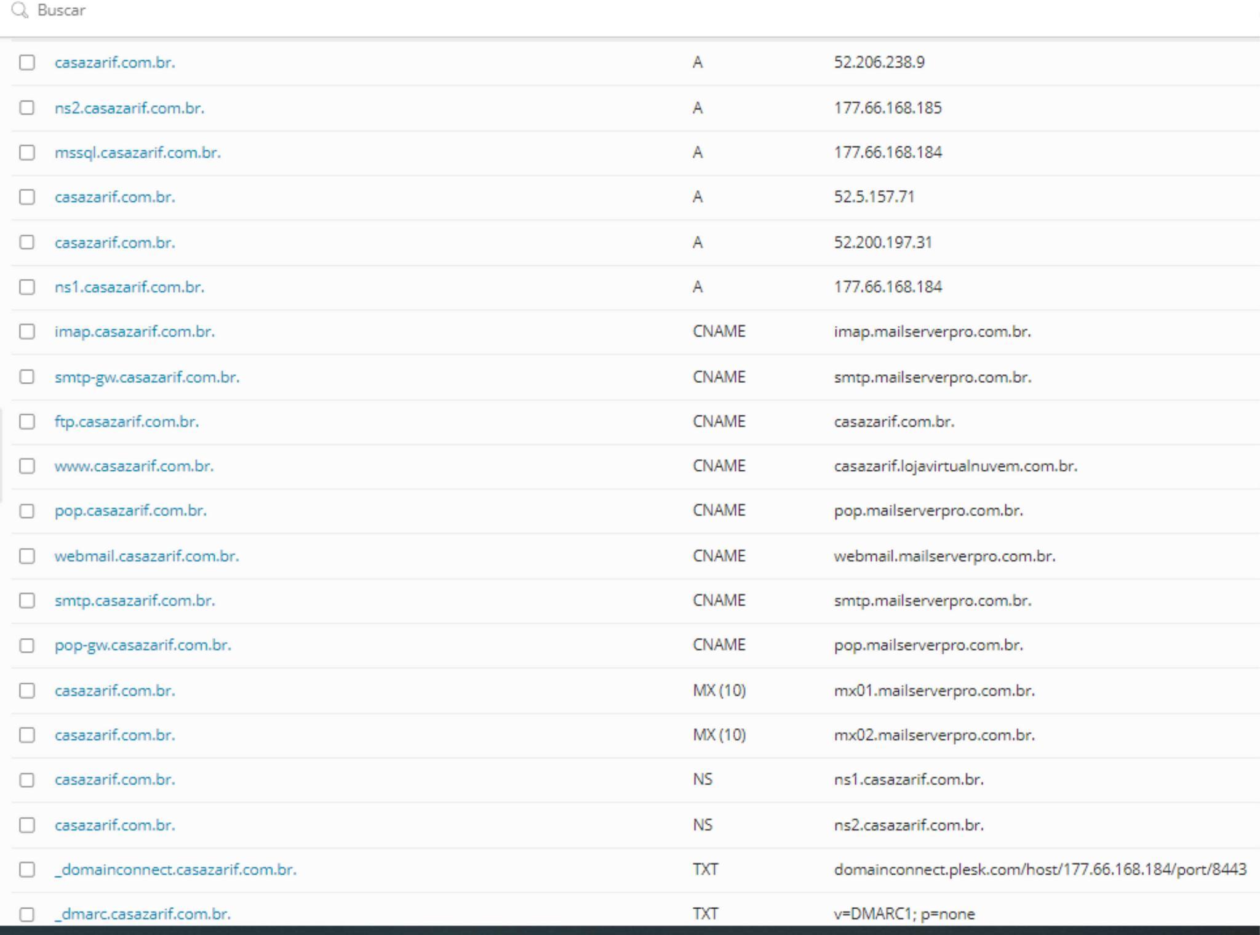This screenshot has width=1260, height=935.
Task: Click the value 52.206.238.9
Action: point(879,63)
